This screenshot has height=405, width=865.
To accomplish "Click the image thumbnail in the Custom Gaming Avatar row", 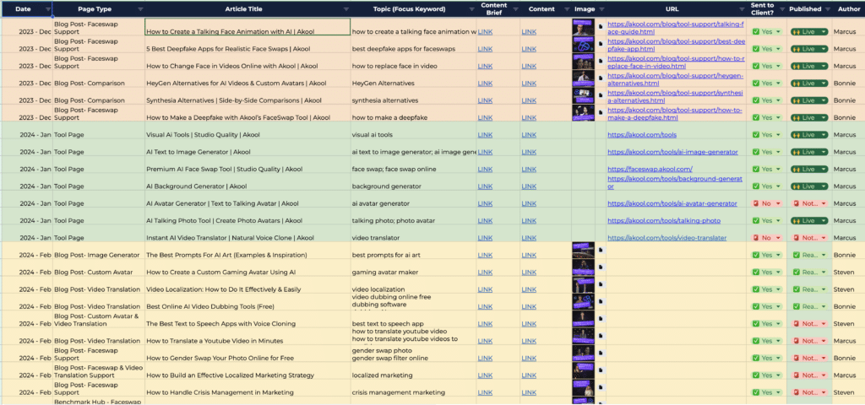I will point(583,267).
